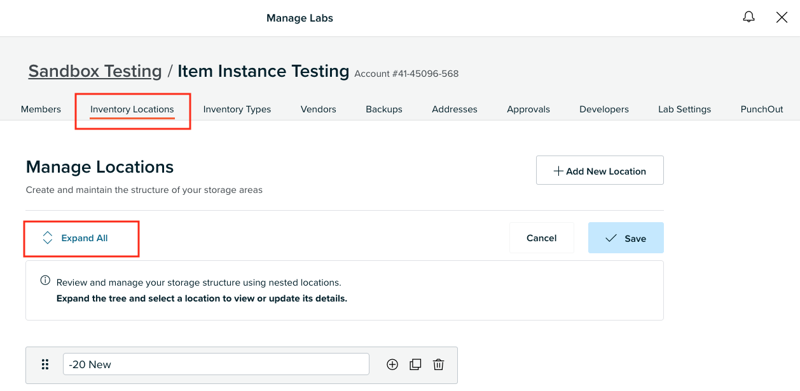The width and height of the screenshot is (800, 391).
Task: Open the Members tab
Action: click(41, 109)
